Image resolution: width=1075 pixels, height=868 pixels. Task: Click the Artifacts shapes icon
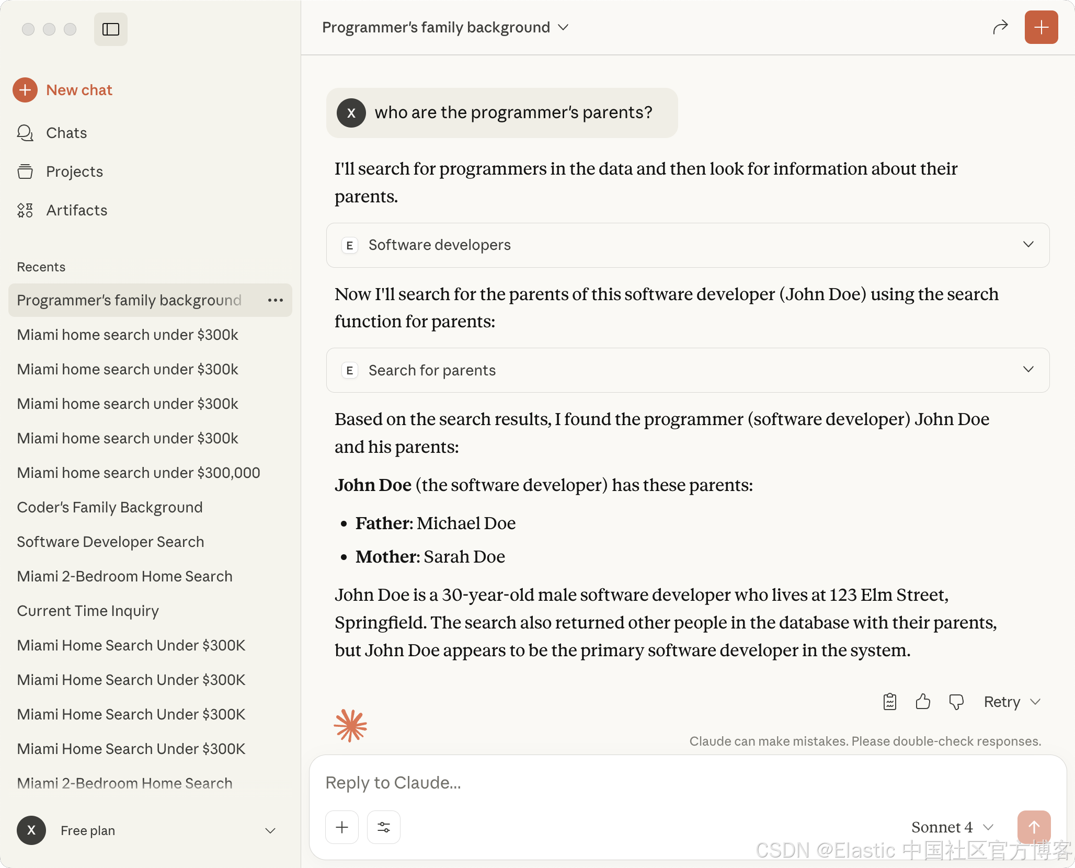coord(25,210)
